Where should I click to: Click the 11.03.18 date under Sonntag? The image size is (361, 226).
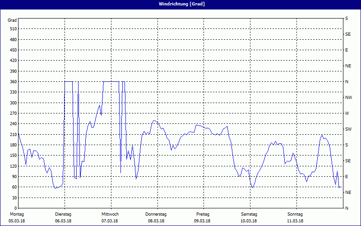295,221
